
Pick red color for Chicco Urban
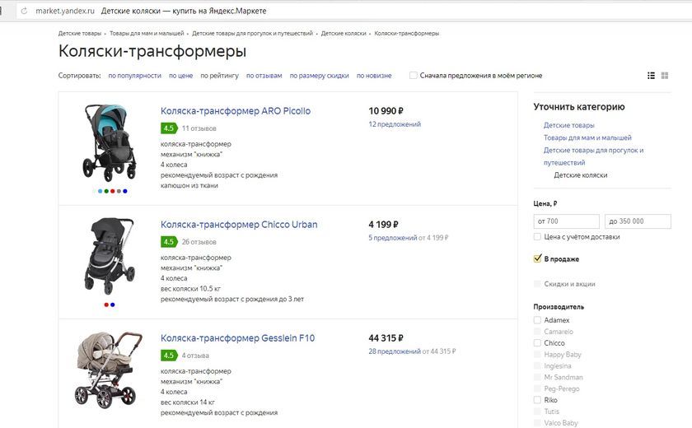(106, 305)
